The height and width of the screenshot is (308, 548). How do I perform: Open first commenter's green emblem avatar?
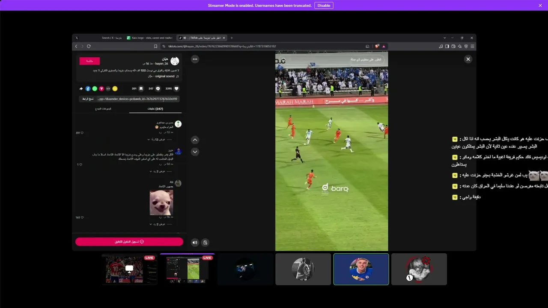click(x=178, y=124)
